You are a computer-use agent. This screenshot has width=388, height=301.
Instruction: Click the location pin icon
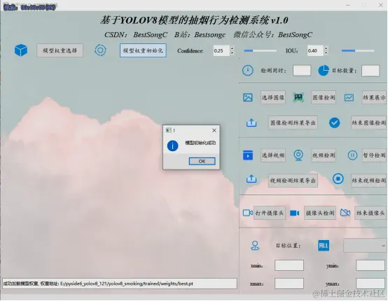[255, 246]
